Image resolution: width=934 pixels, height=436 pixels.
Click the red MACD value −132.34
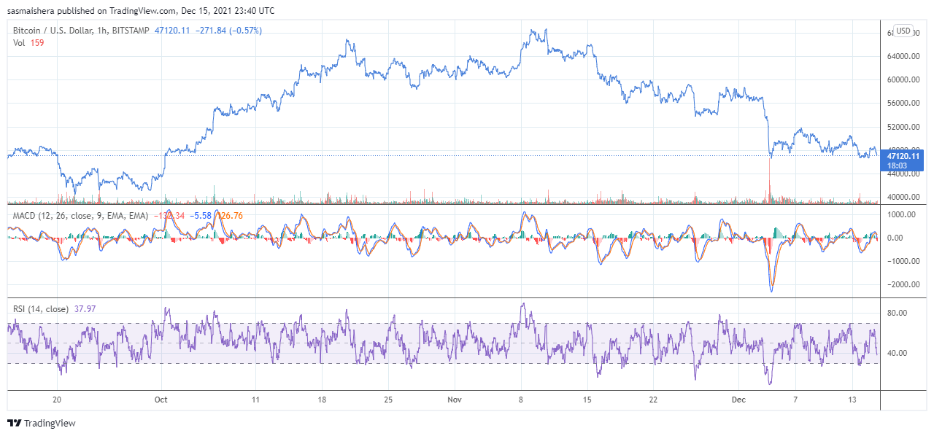coord(169,215)
